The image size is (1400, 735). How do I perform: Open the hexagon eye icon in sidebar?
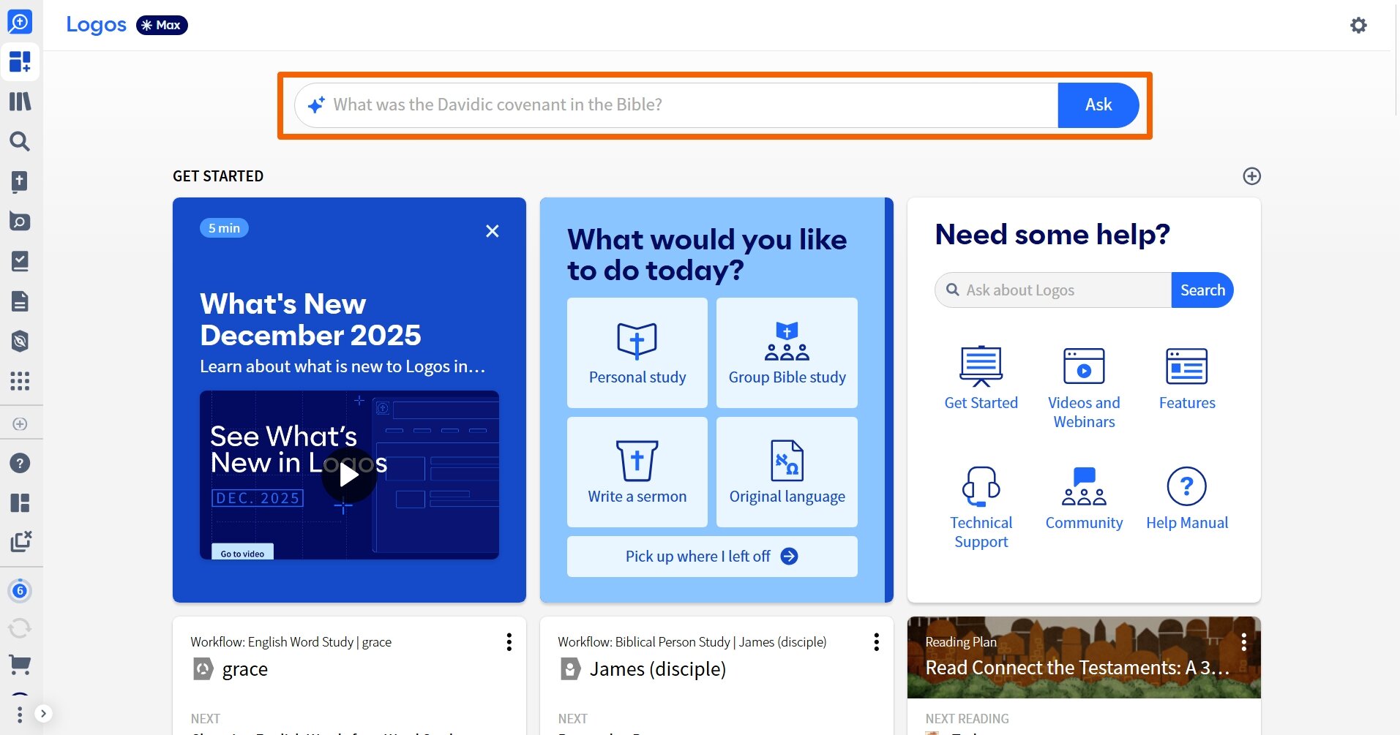pyautogui.click(x=20, y=341)
